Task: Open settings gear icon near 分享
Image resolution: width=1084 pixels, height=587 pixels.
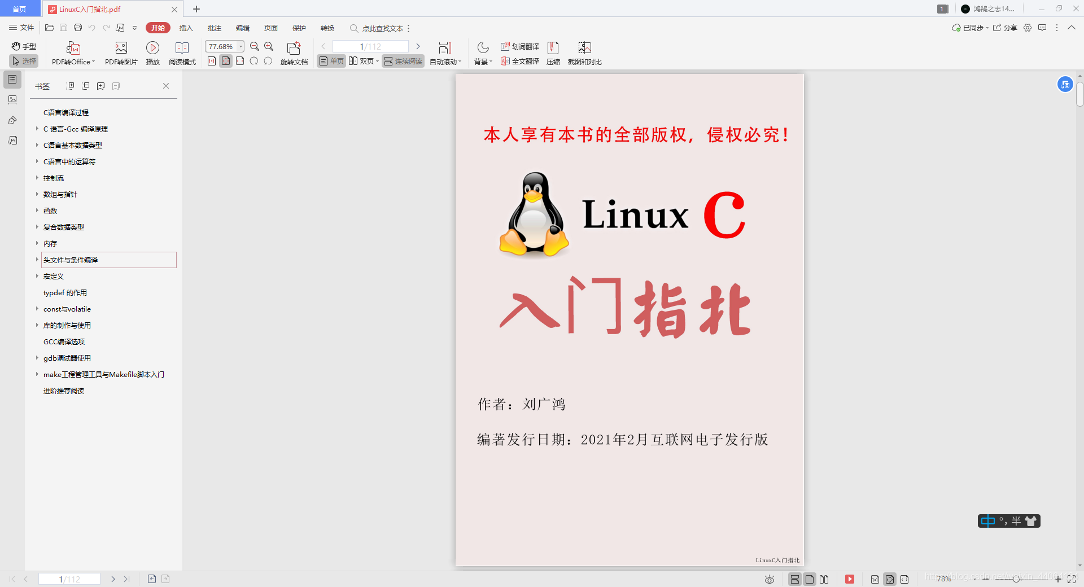Action: coord(1028,28)
